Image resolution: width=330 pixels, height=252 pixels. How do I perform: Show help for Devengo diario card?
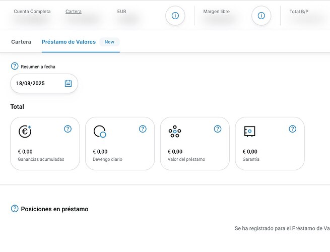point(143,129)
